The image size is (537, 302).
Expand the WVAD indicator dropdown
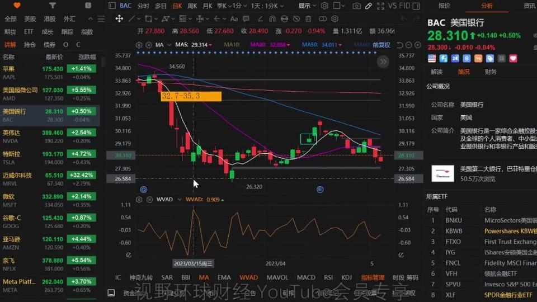[179, 199]
